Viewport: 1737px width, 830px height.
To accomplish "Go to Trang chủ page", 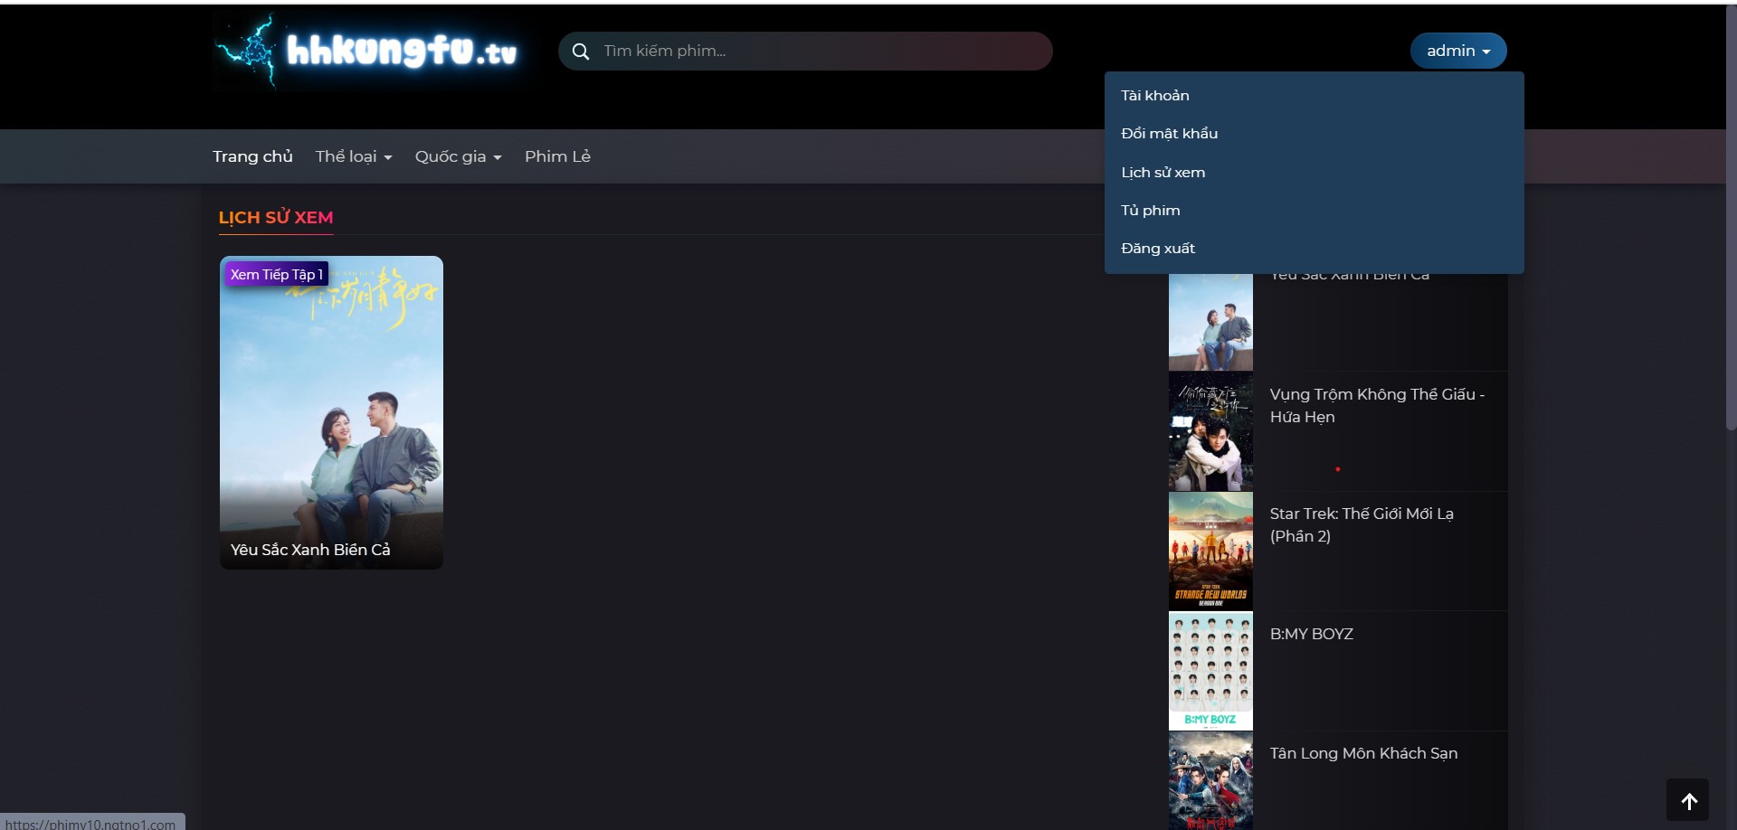I will pyautogui.click(x=252, y=156).
